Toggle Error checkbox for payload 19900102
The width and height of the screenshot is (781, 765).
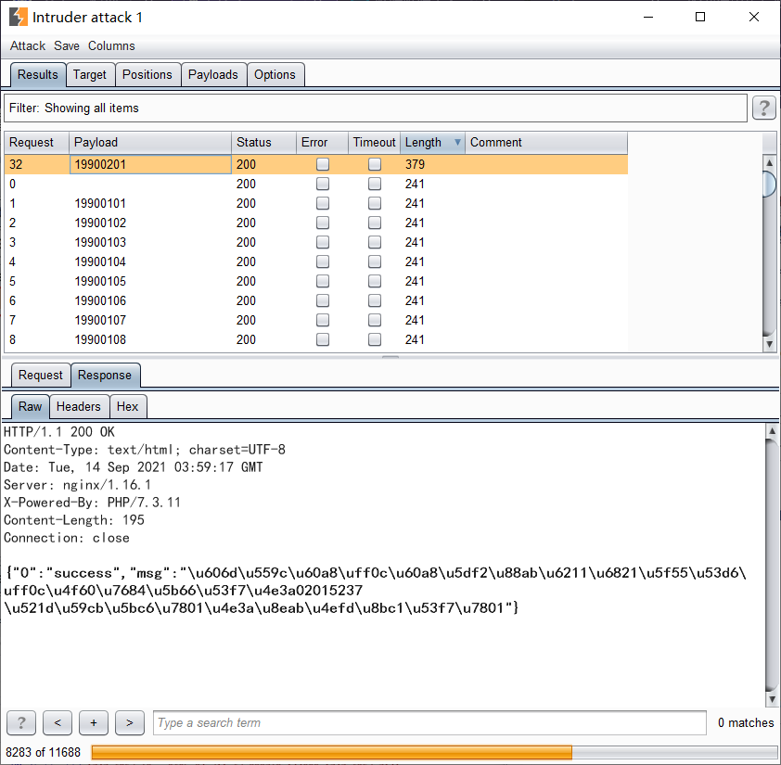coord(323,223)
